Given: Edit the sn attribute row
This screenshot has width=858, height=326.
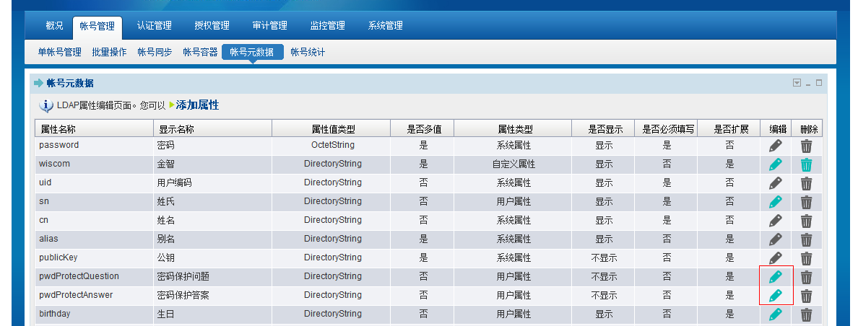Looking at the screenshot, I should click(x=776, y=202).
